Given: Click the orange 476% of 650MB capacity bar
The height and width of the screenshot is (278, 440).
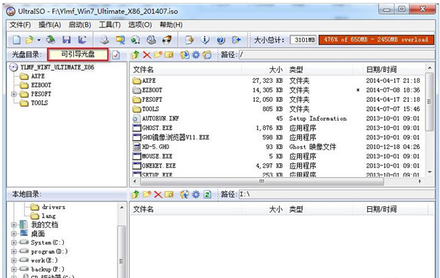Looking at the screenshot, I should 376,39.
